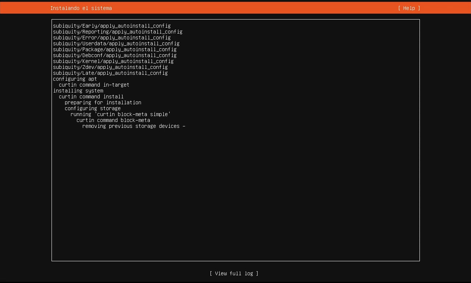Screen dimensions: 471x283
Task: Click the "removing previous storage devices" progress line
Action: click(x=131, y=126)
